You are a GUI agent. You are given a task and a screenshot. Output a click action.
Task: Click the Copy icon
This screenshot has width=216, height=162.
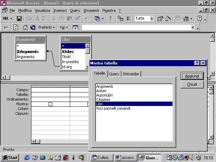tap(62, 19)
